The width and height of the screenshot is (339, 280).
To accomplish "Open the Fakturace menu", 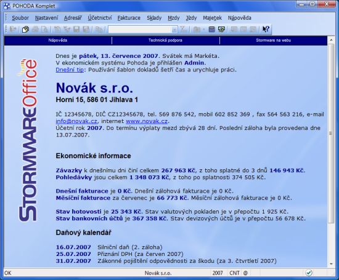I will (129, 18).
